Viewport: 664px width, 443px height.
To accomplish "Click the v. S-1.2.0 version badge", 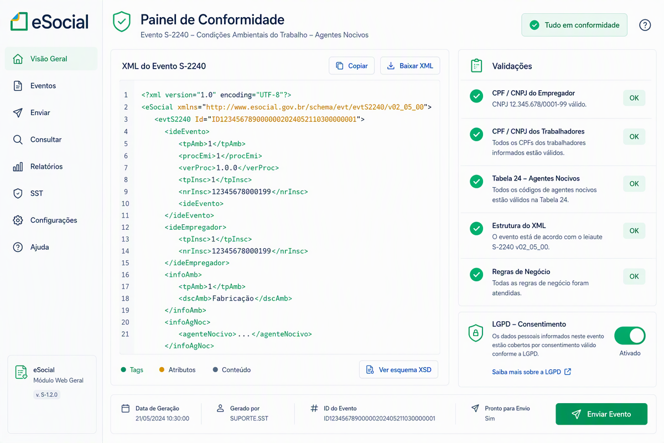I will [46, 395].
